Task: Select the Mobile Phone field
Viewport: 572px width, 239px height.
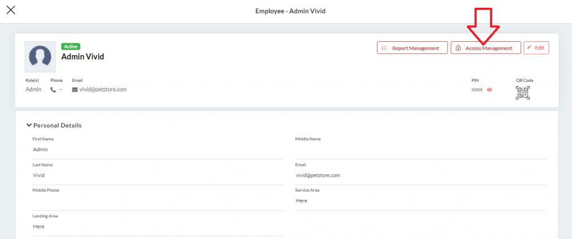Action: [158, 201]
